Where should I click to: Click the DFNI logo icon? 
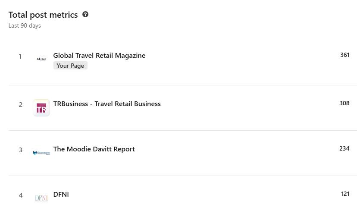41,198
